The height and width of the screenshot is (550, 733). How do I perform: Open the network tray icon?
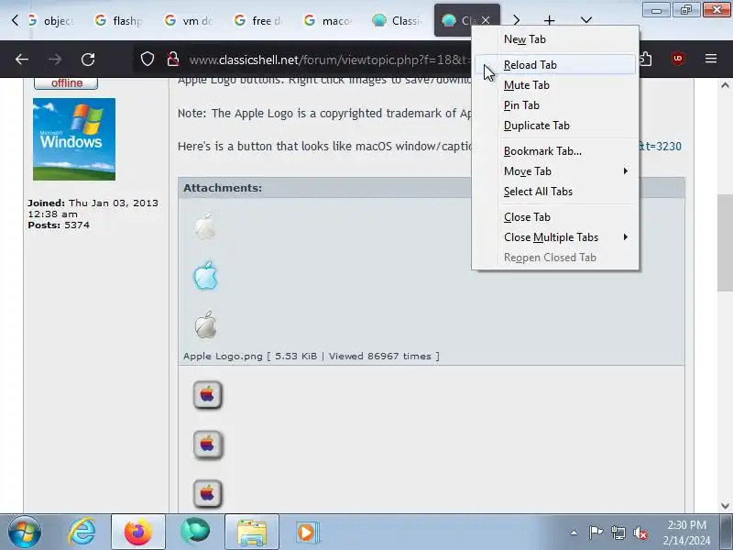point(618,533)
